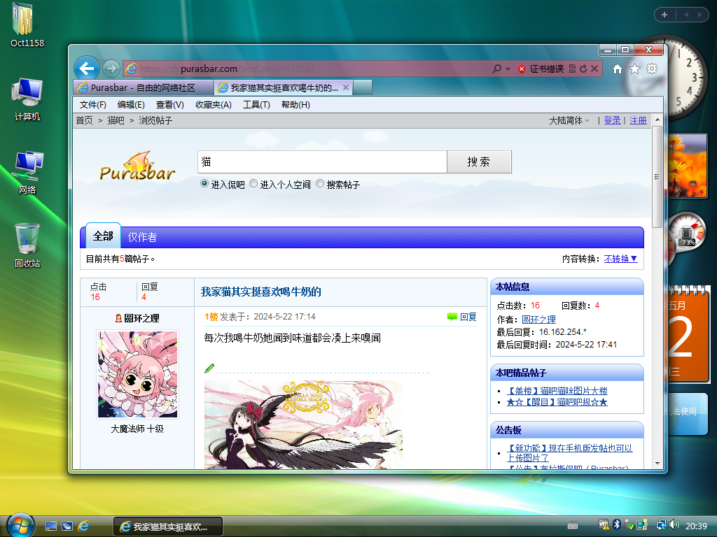717x537 pixels.
Task: Click the green pencil signature icon
Action: 209,368
